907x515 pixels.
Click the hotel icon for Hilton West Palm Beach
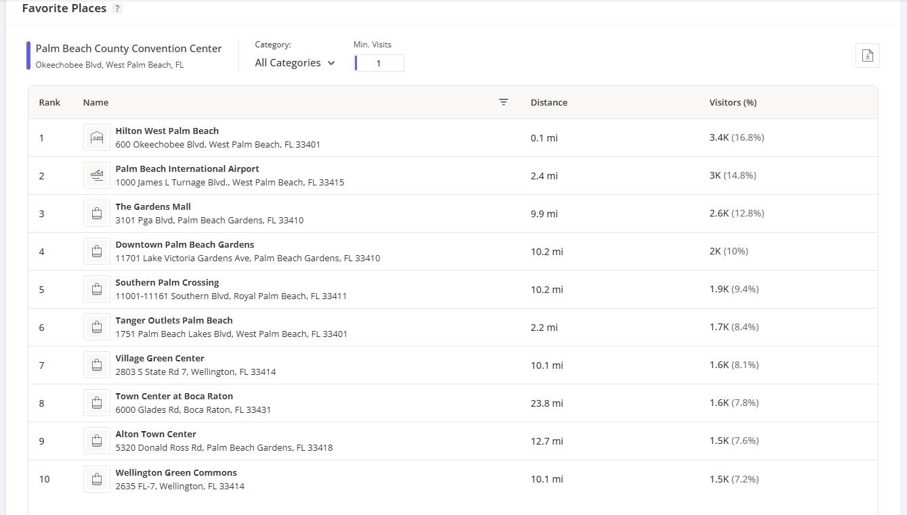point(97,137)
